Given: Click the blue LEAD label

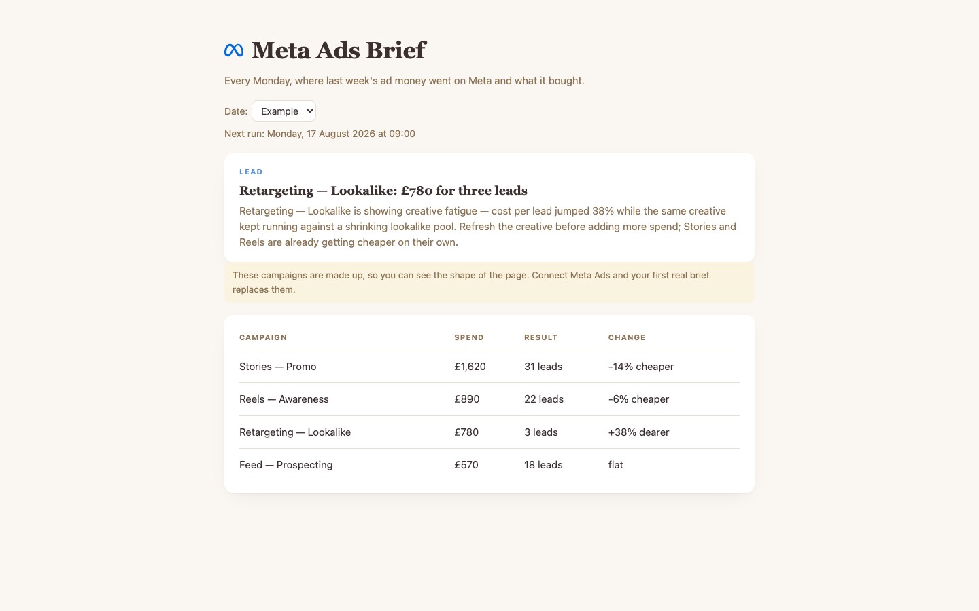Looking at the screenshot, I should pos(251,172).
